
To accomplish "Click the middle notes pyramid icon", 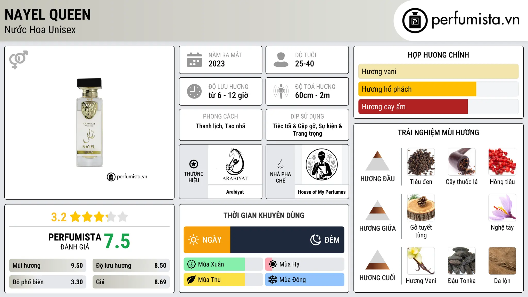I will click(x=377, y=210).
